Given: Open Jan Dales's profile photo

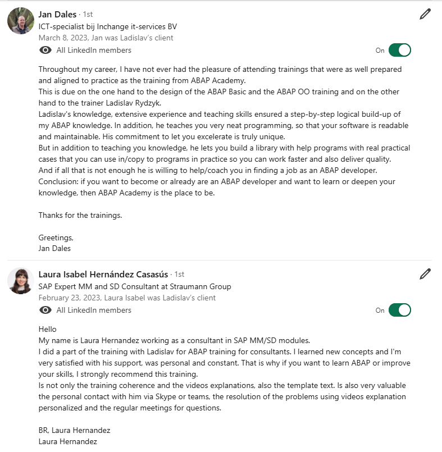Looking at the screenshot, I should [20, 21].
